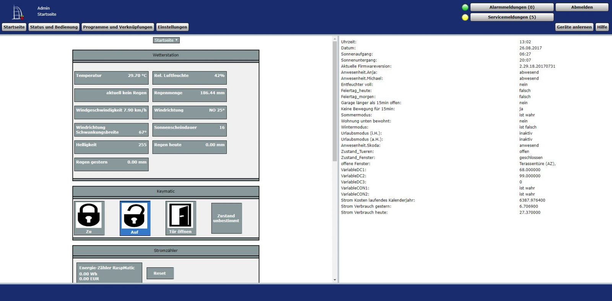The width and height of the screenshot is (612, 301).
Task: Click the green alarm status indicator
Action: tap(465, 7)
